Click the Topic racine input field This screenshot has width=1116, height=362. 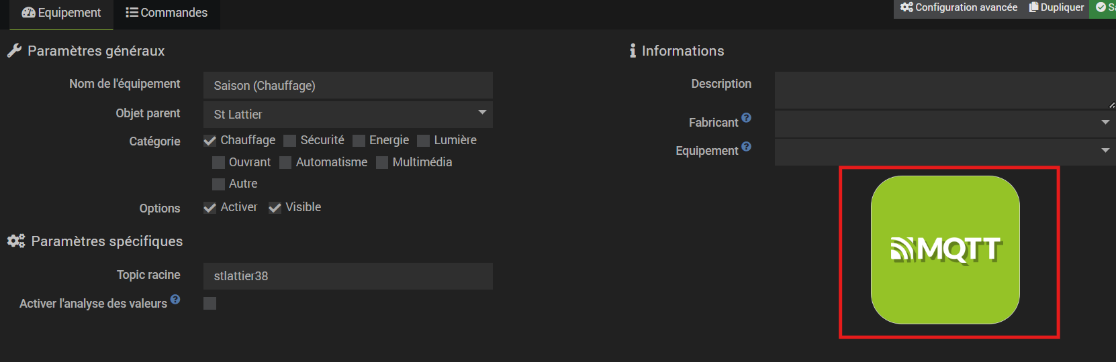(x=348, y=276)
